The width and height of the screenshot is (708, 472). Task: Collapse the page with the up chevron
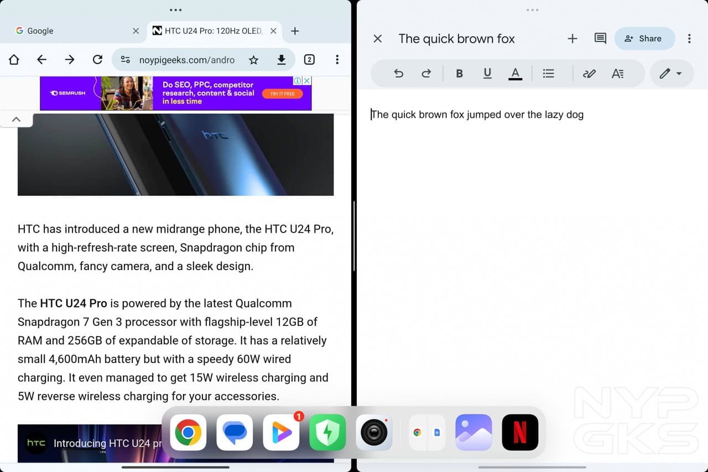tap(16, 120)
